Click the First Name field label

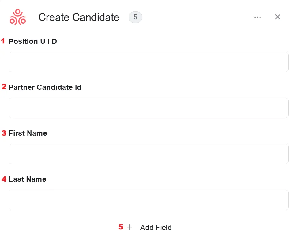[28, 133]
